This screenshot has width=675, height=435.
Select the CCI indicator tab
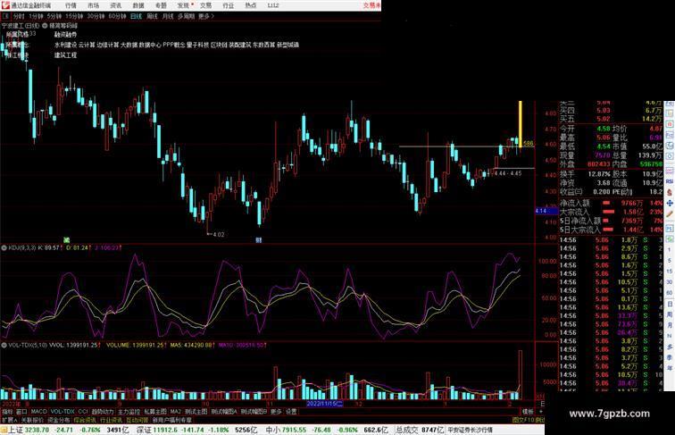tap(83, 412)
